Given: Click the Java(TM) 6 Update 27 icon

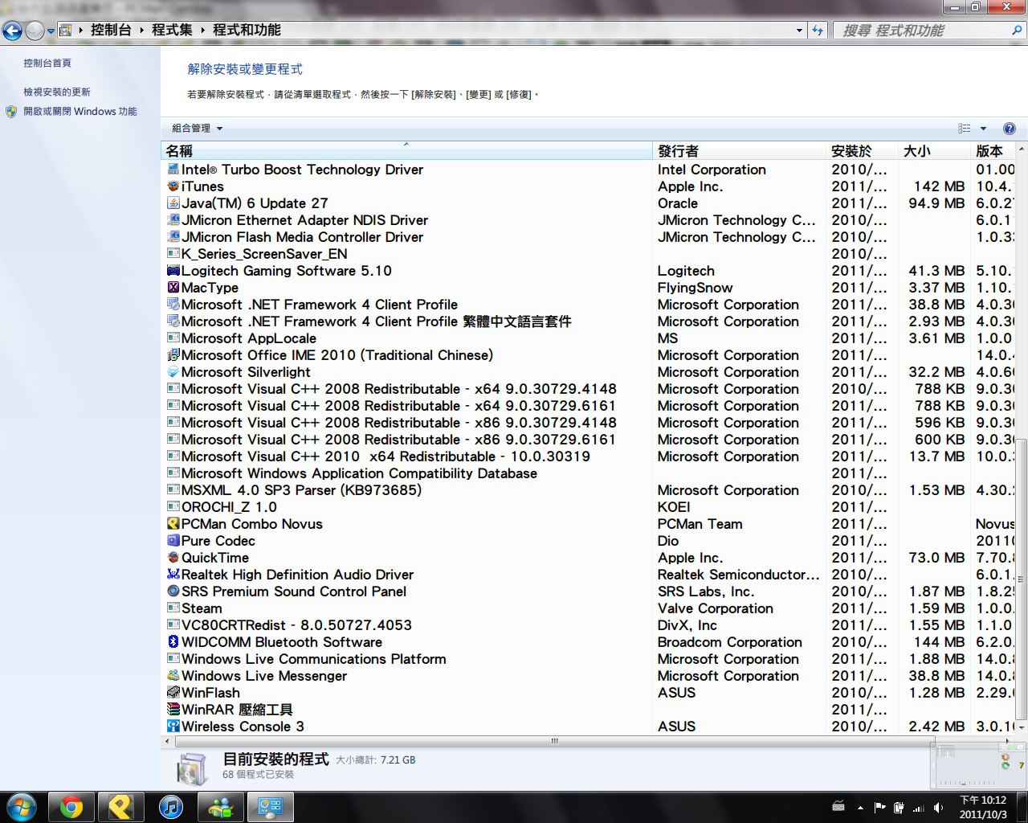Looking at the screenshot, I should tap(173, 203).
